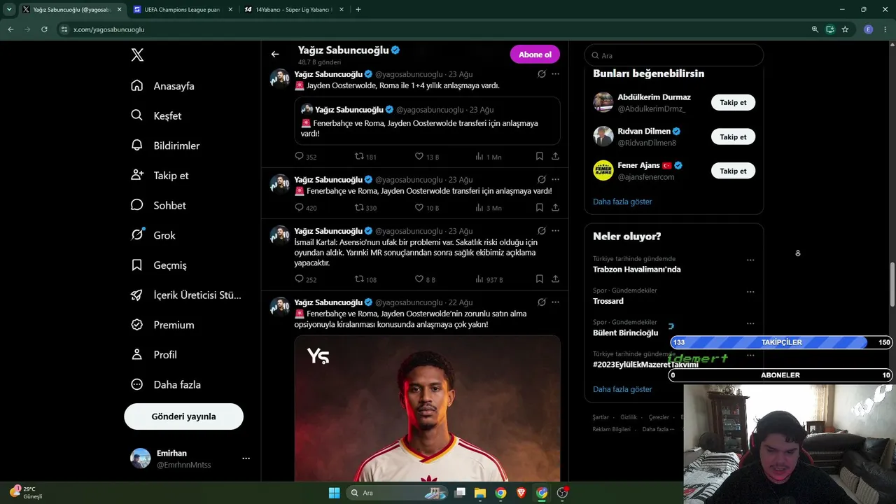
Task: Like the post with 10 B likes
Action: [x=427, y=208]
